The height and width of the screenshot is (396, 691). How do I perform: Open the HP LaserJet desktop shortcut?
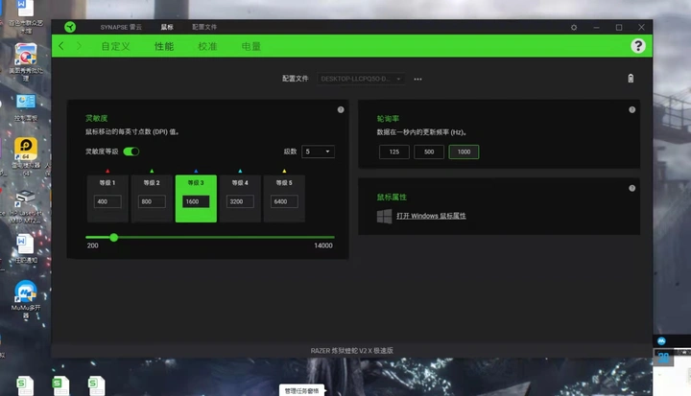point(26,206)
